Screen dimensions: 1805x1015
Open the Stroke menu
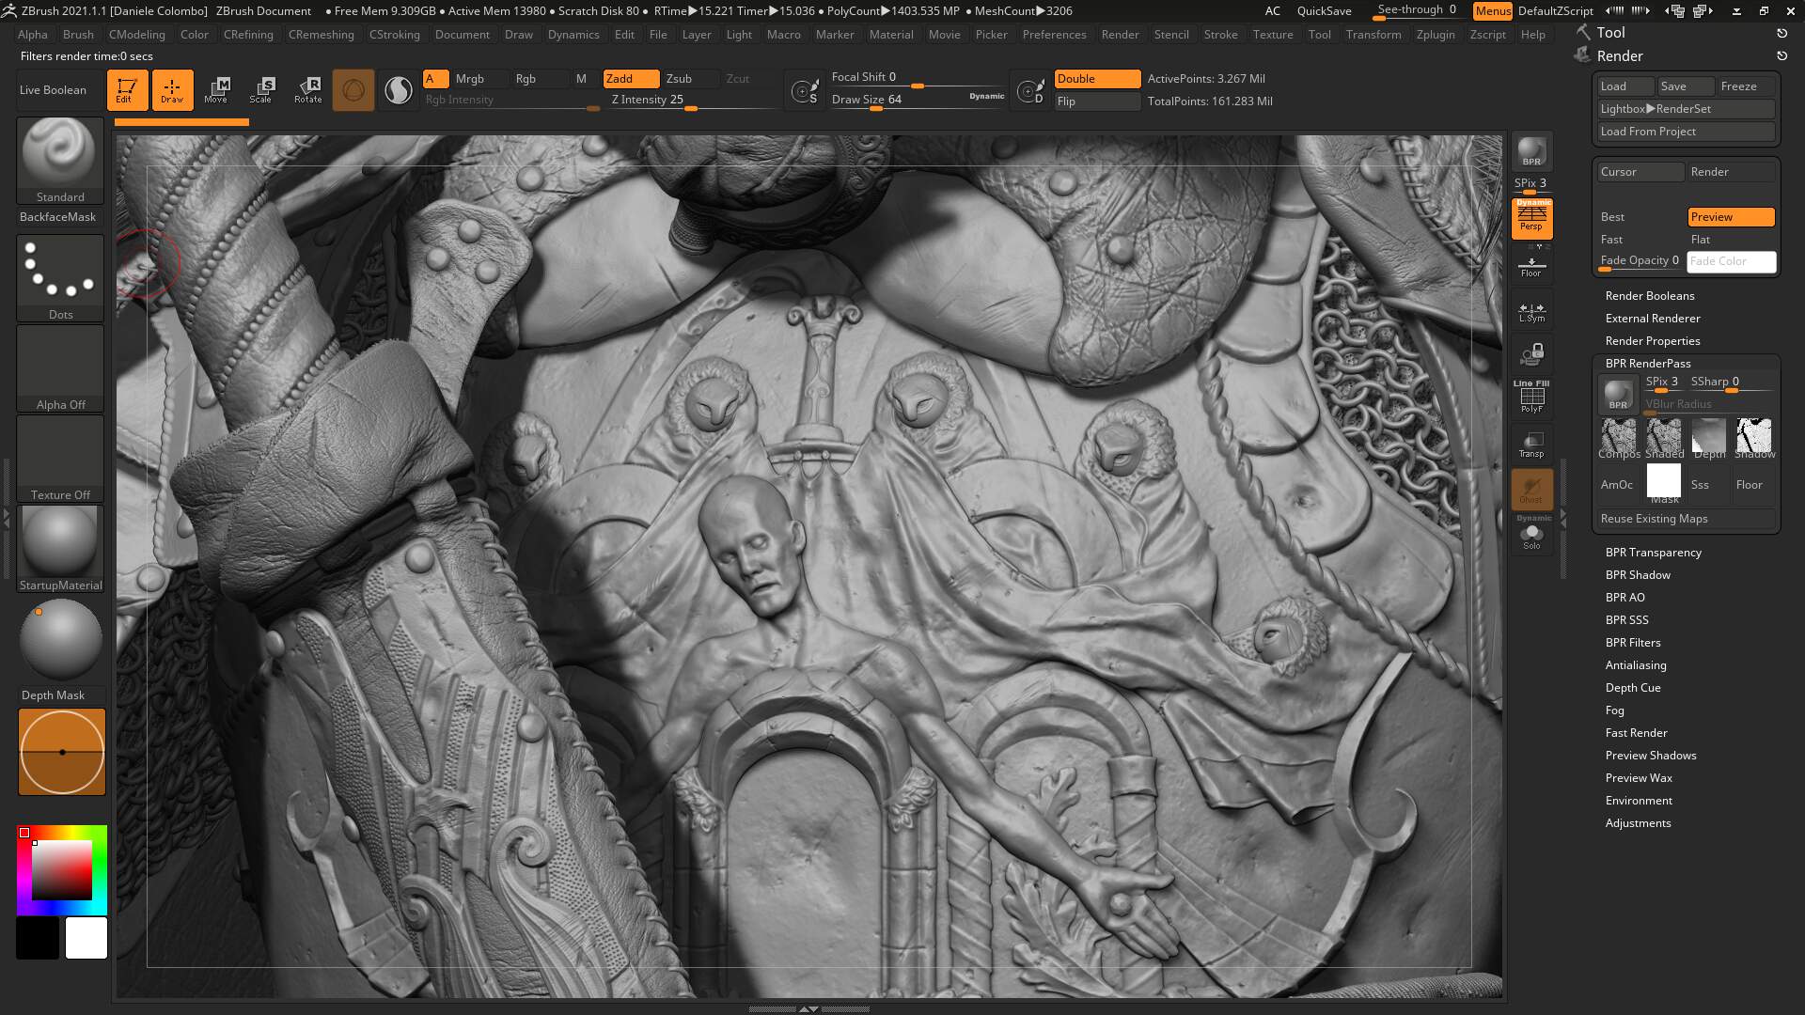[1220, 35]
